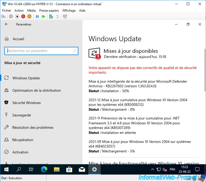
Task: Open the Sauvegarde section
Action: 22,115
